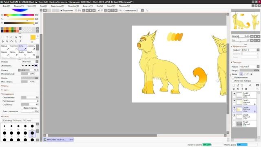Open the Файл menu
The image size is (261, 147).
(7, 6)
